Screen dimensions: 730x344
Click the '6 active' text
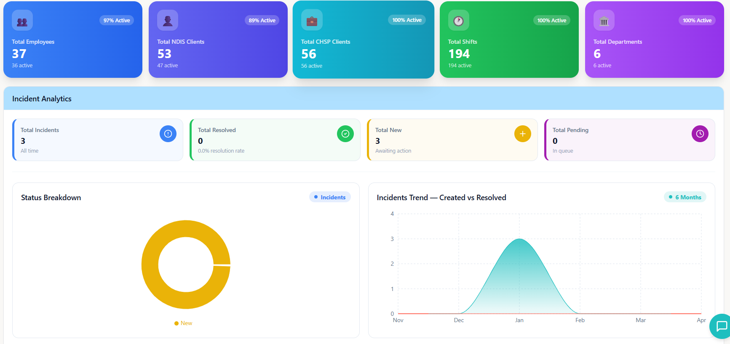(x=602, y=66)
